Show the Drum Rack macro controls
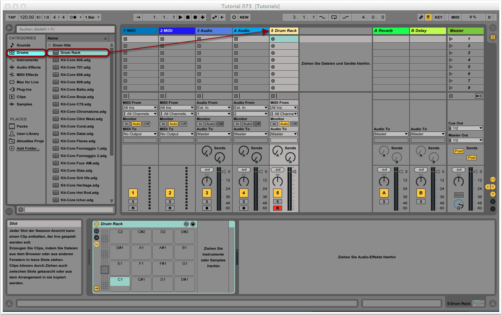The width and height of the screenshot is (502, 315). [x=97, y=231]
